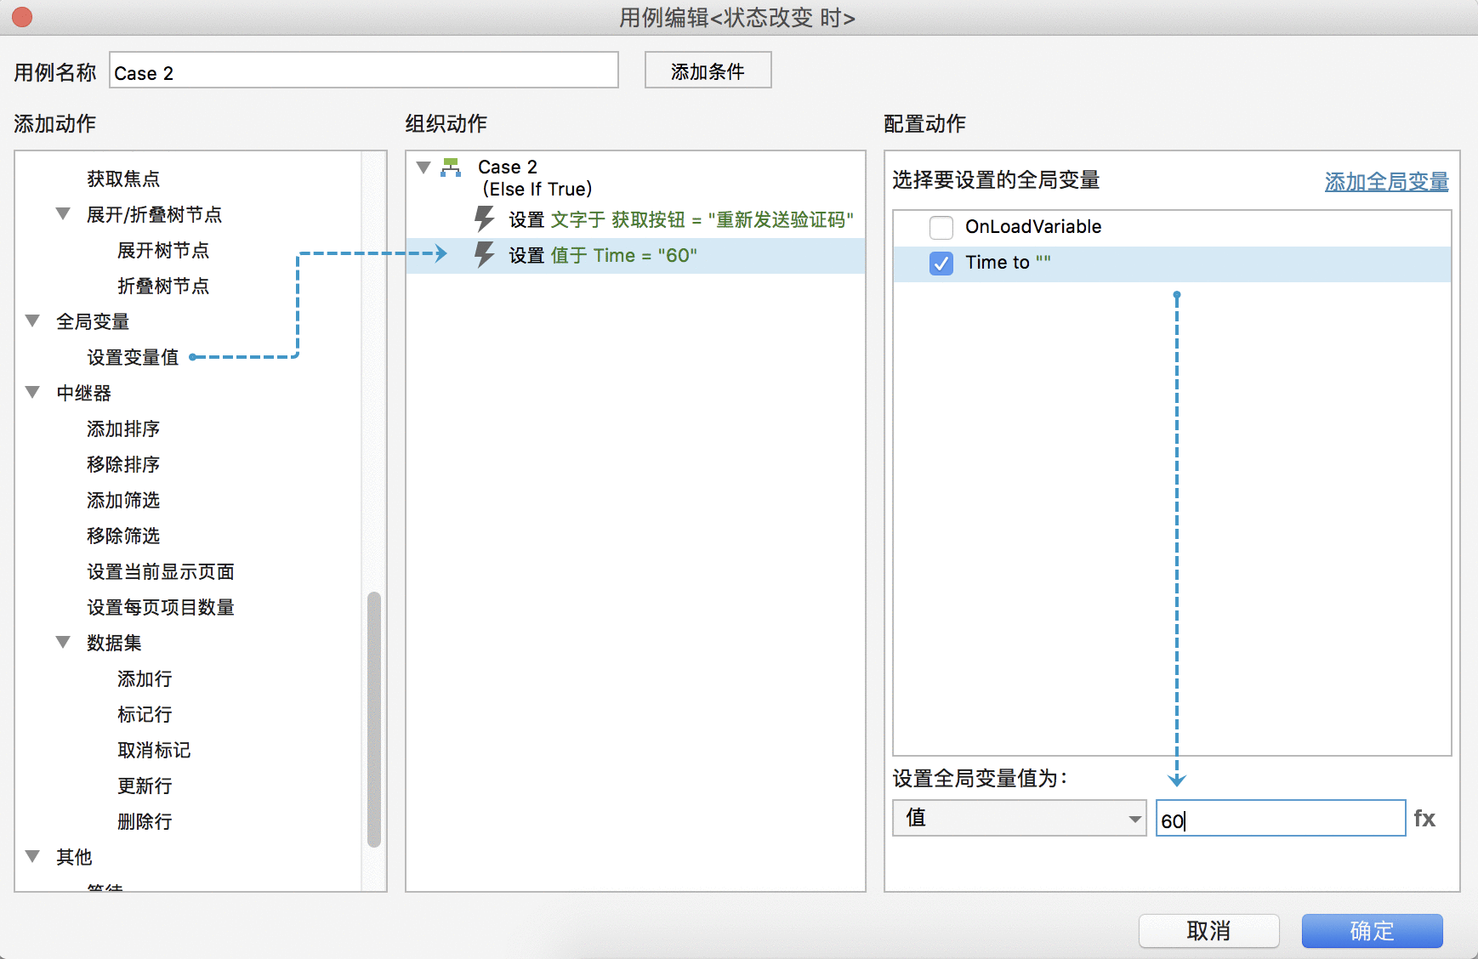This screenshot has height=959, width=1478.
Task: Open the 添加全局变量 link
Action: coord(1386,181)
